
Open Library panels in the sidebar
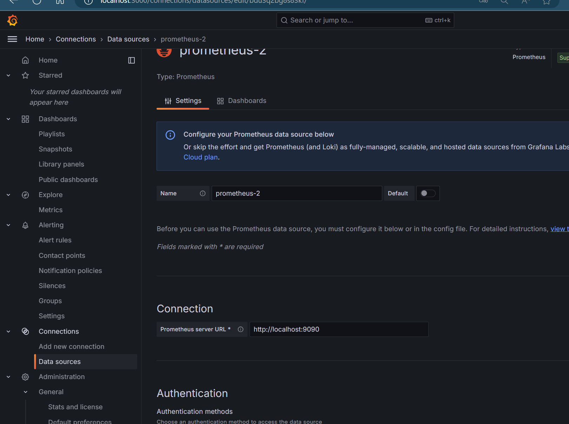61,164
